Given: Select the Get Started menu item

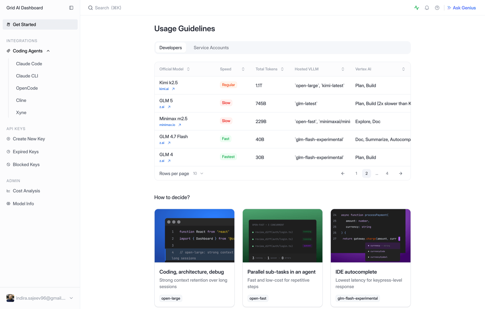Looking at the screenshot, I should [40, 25].
